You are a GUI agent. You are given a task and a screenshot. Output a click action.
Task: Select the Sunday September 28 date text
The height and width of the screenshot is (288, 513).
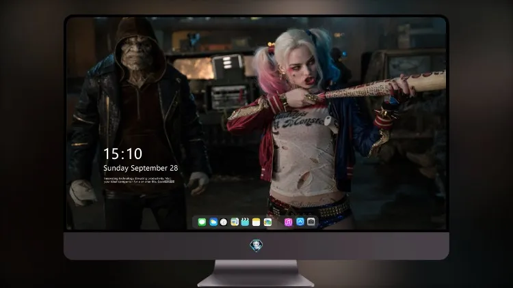141,168
